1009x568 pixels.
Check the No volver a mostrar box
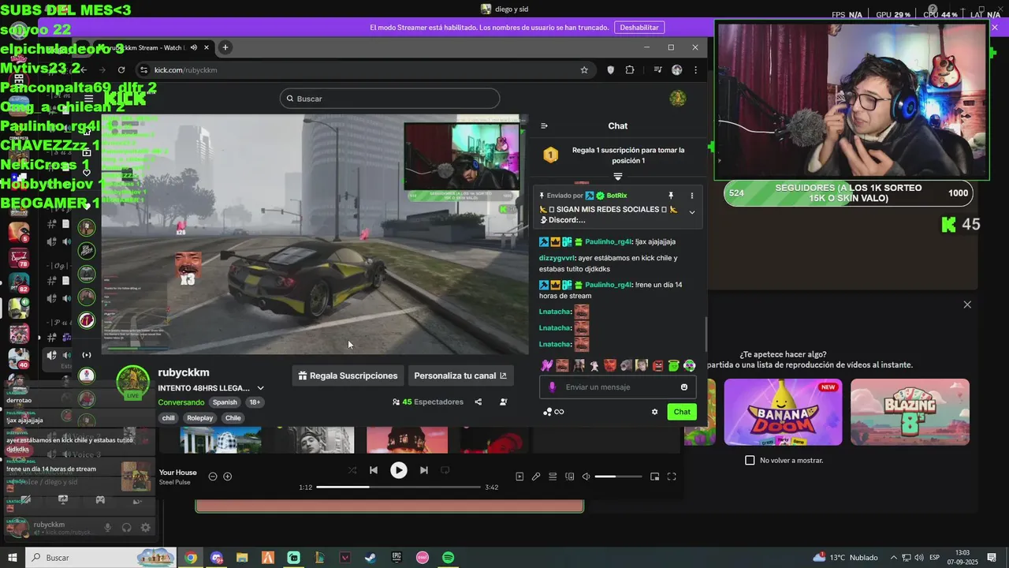(750, 460)
